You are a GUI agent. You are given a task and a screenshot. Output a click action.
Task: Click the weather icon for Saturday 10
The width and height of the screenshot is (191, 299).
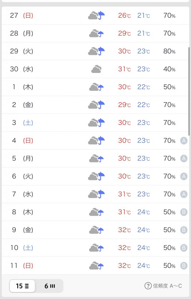point(96,248)
